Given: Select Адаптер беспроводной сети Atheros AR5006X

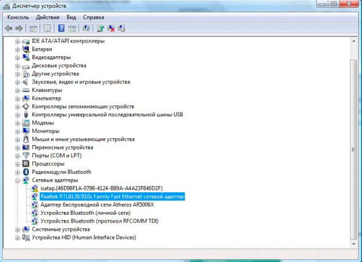Looking at the screenshot, I should click(97, 205).
